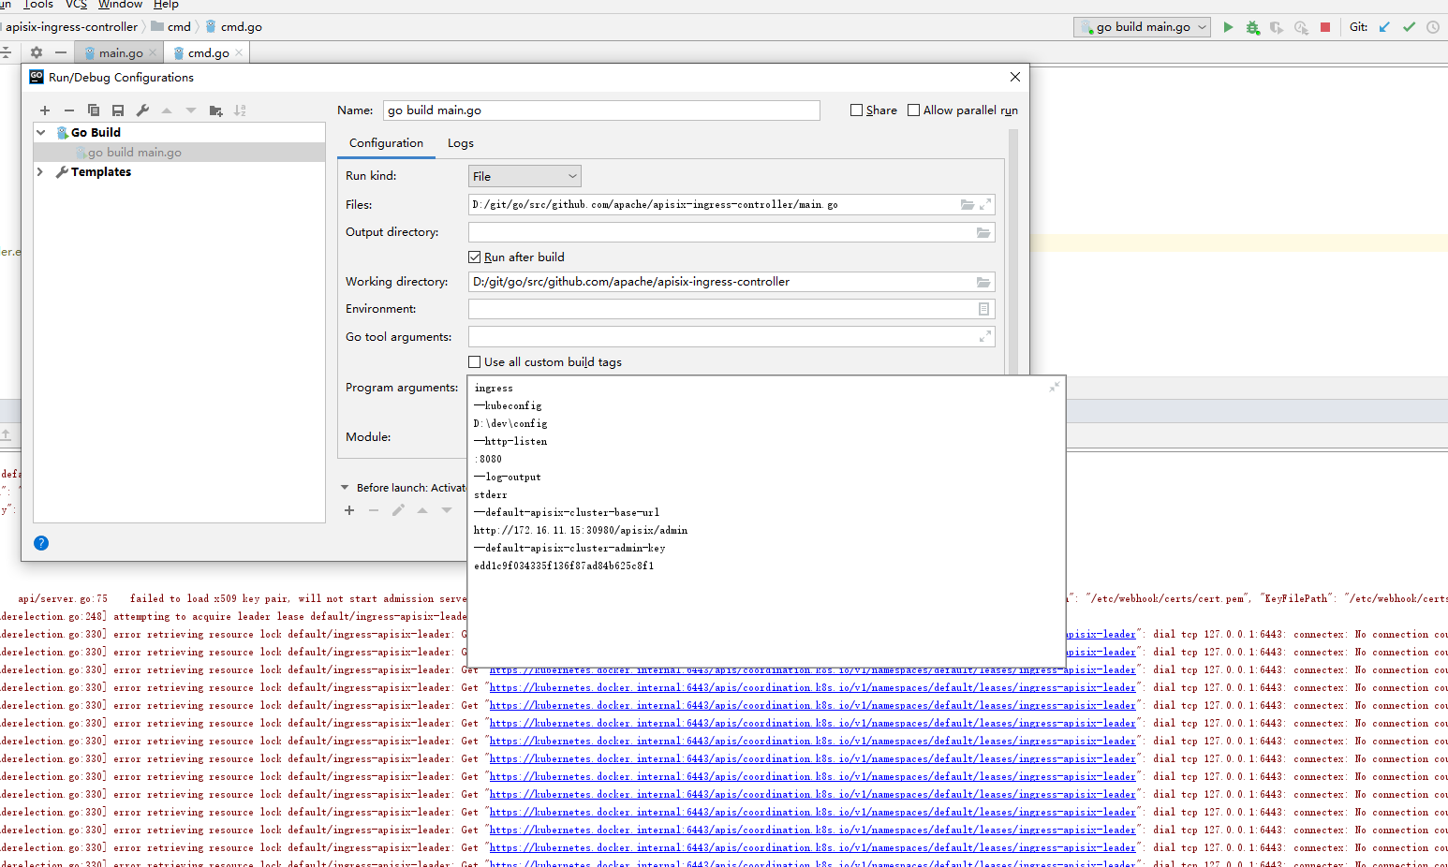Open the Help menu
The width and height of the screenshot is (1448, 867).
[166, 5]
